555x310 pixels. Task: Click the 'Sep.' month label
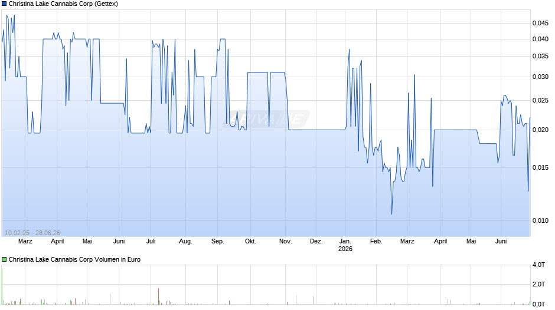pyautogui.click(x=218, y=241)
